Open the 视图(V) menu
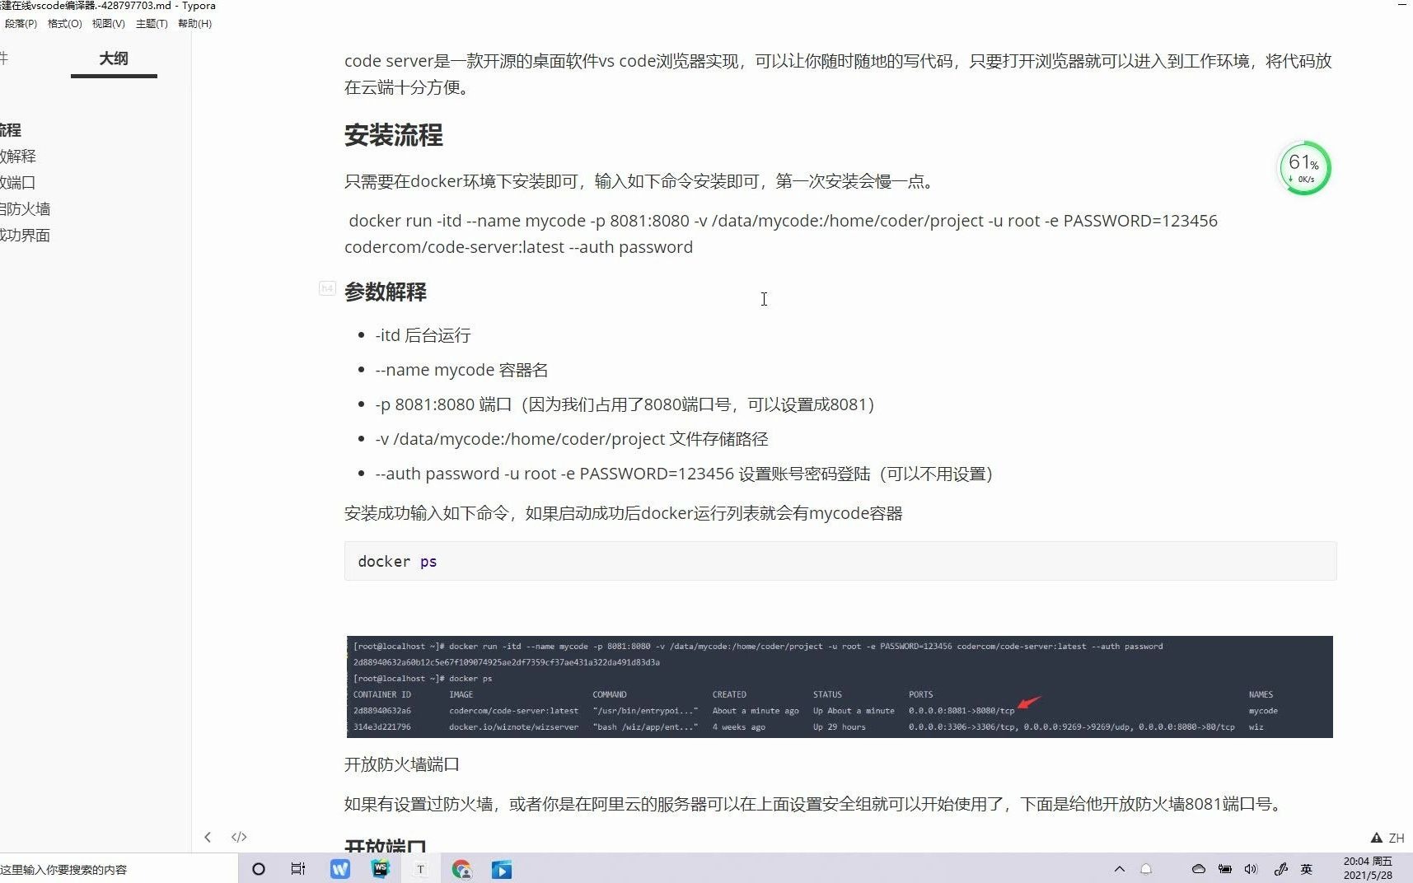The width and height of the screenshot is (1413, 883). 107,23
